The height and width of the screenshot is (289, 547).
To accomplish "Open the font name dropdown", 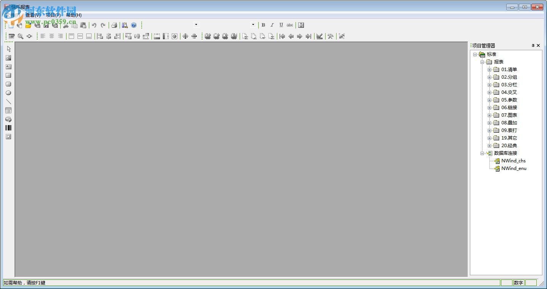I will click(x=196, y=25).
